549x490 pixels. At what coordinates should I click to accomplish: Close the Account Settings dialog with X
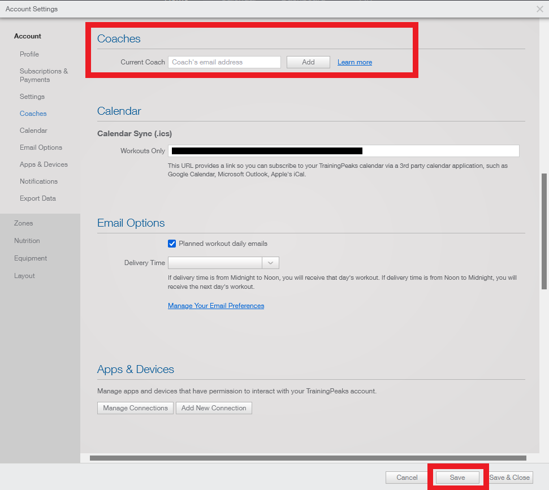tap(539, 8)
